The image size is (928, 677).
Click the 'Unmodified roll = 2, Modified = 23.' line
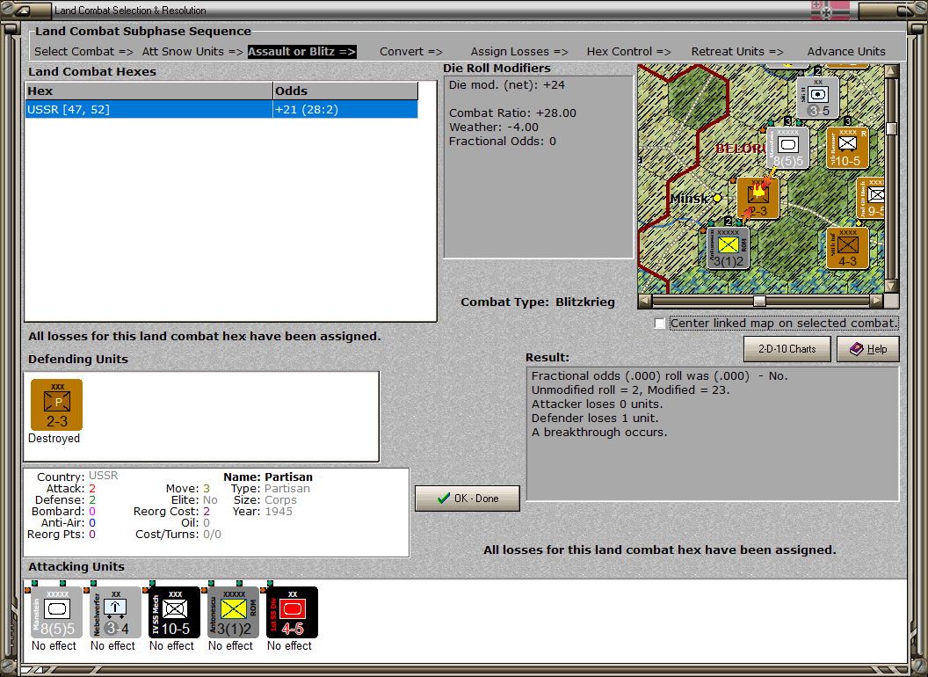(x=630, y=389)
